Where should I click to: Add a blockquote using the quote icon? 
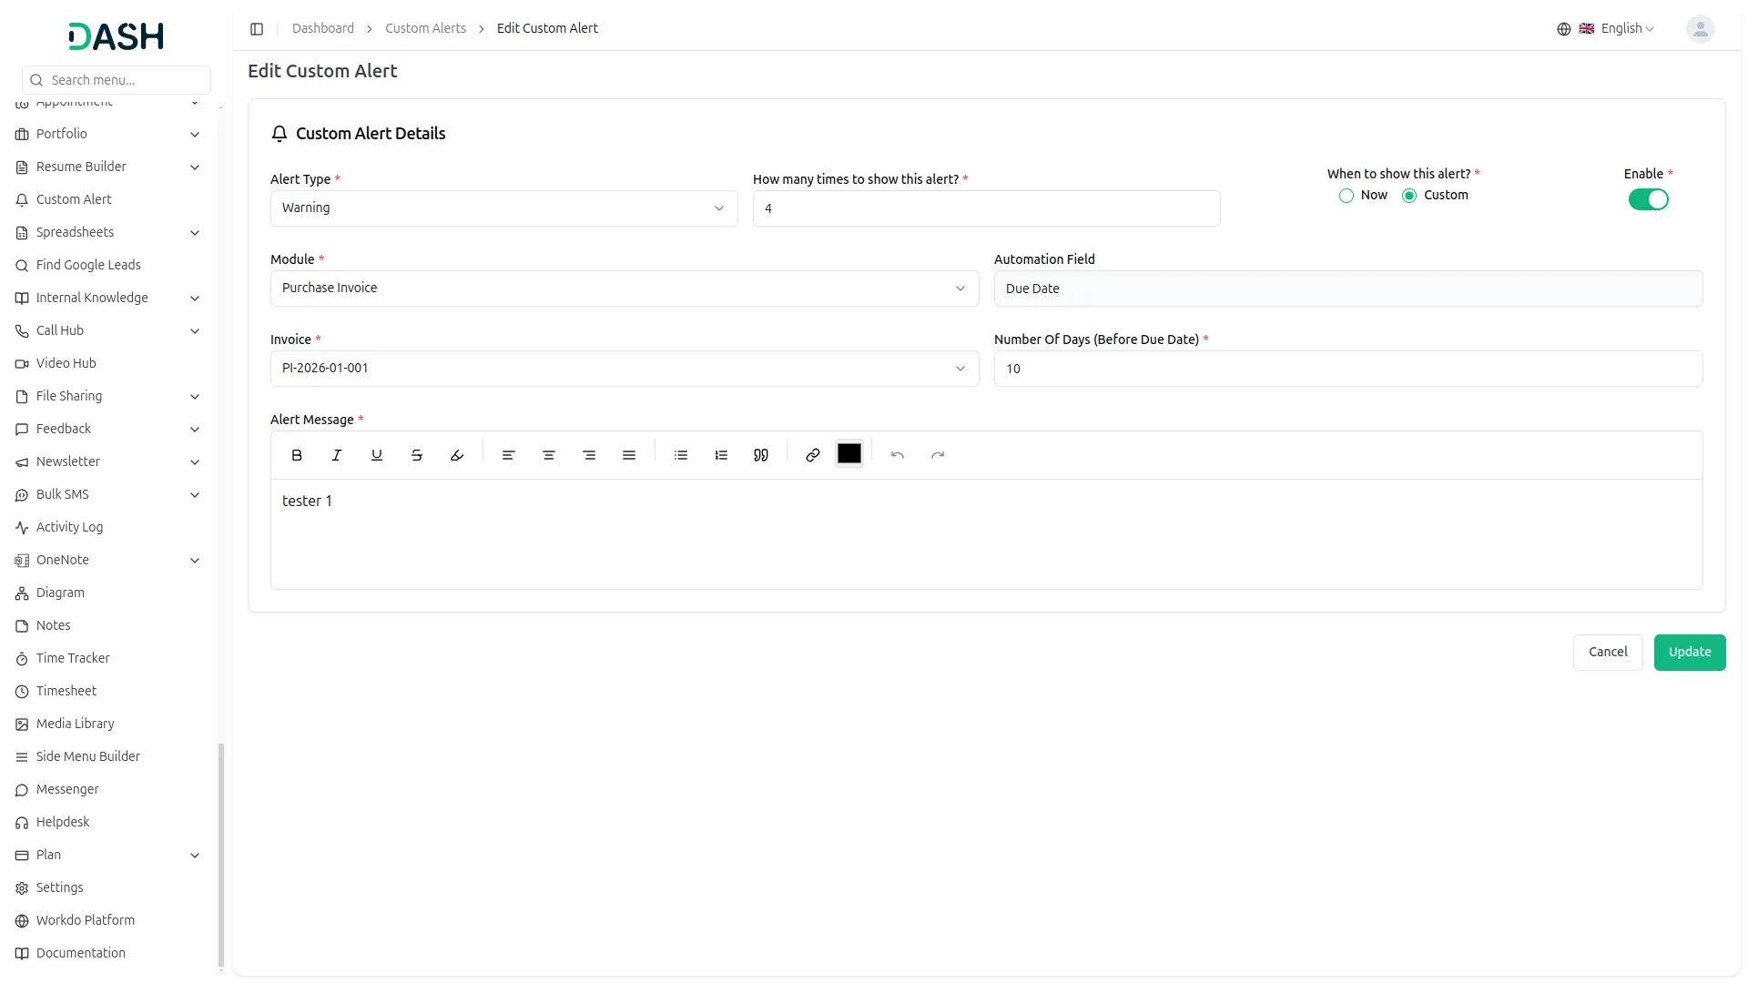tap(761, 455)
